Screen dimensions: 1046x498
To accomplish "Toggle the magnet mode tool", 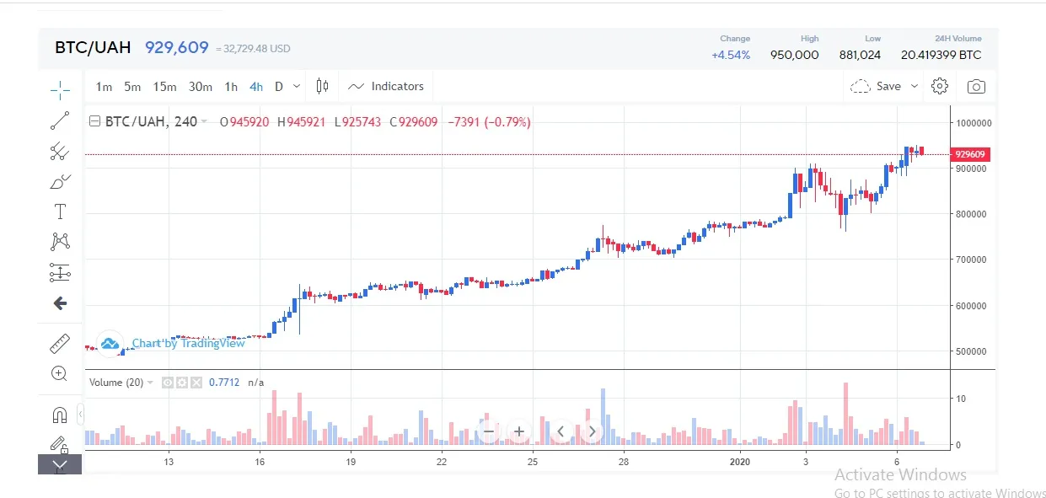I will coord(60,415).
